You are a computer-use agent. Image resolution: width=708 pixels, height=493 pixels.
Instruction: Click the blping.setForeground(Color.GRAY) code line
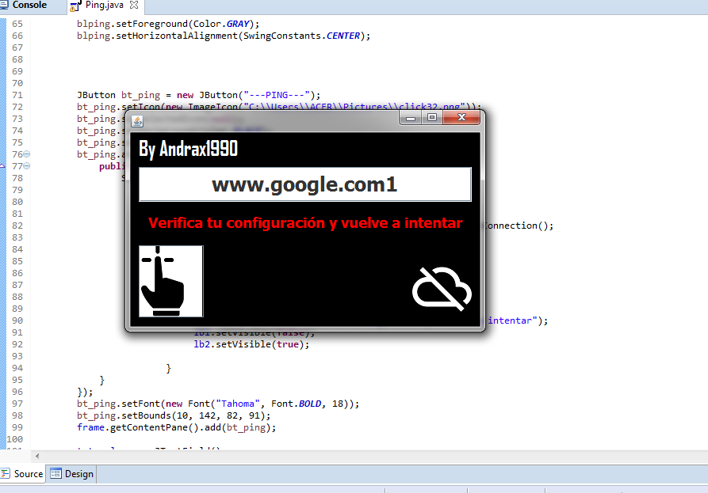(x=168, y=24)
